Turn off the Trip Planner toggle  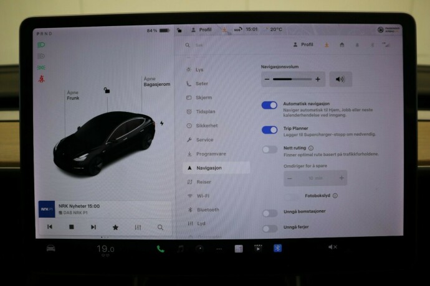[x=270, y=130]
